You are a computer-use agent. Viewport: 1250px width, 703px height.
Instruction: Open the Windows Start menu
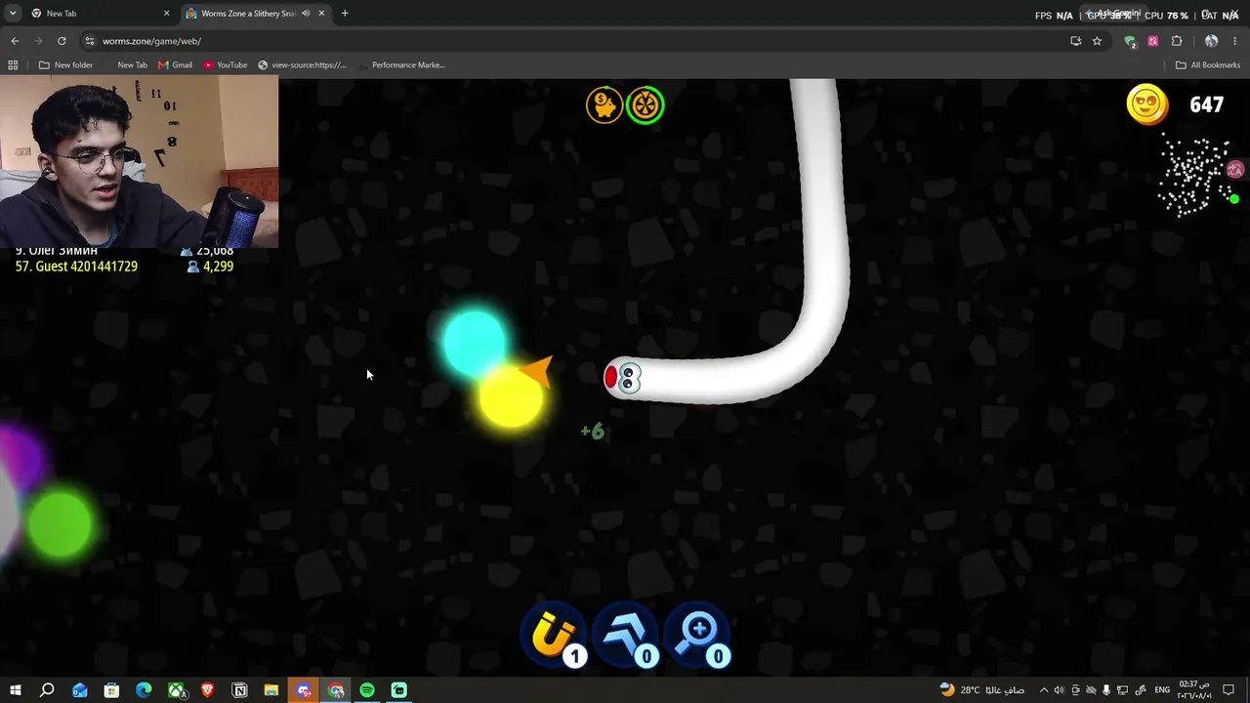pyautogui.click(x=16, y=690)
